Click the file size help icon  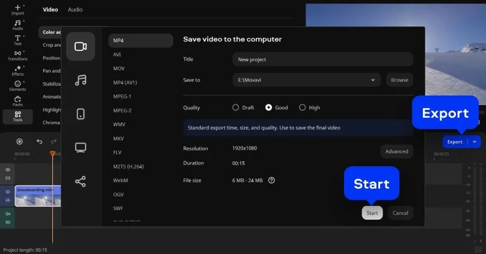click(271, 180)
